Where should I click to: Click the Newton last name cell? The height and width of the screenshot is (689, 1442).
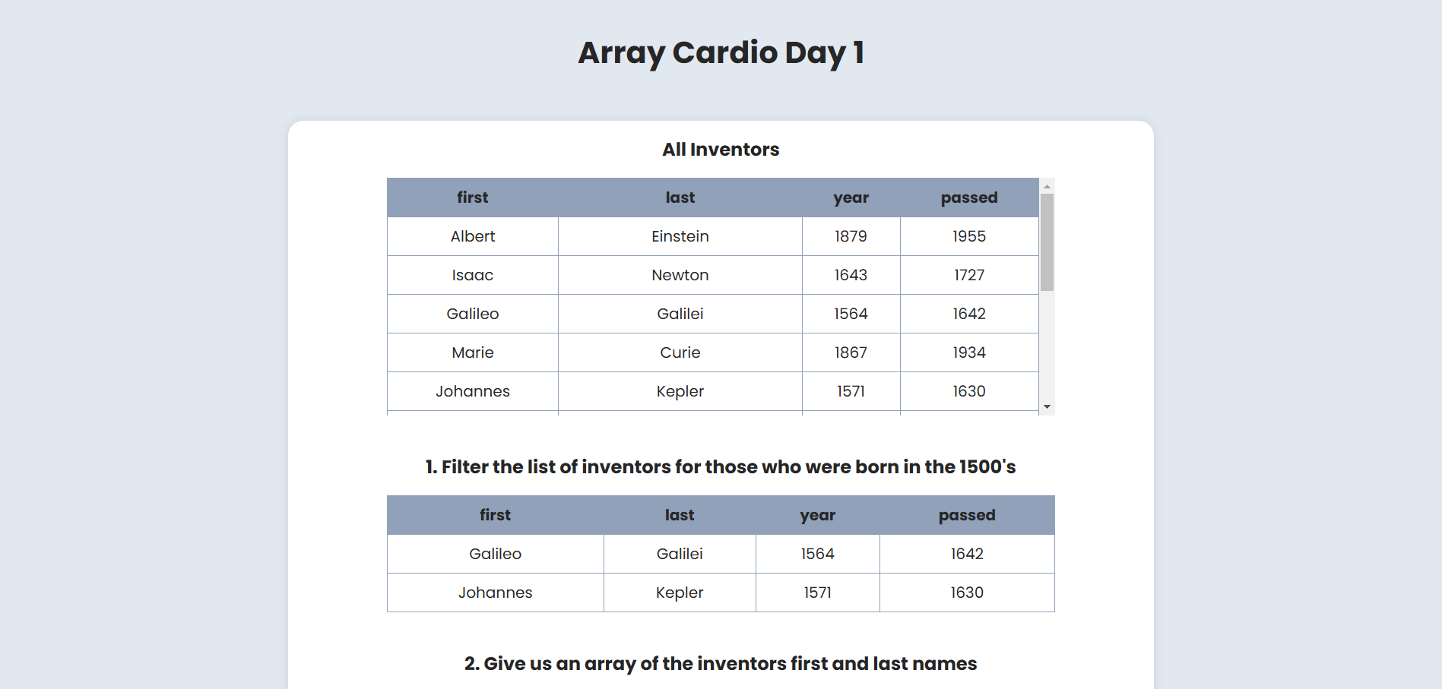(x=680, y=275)
